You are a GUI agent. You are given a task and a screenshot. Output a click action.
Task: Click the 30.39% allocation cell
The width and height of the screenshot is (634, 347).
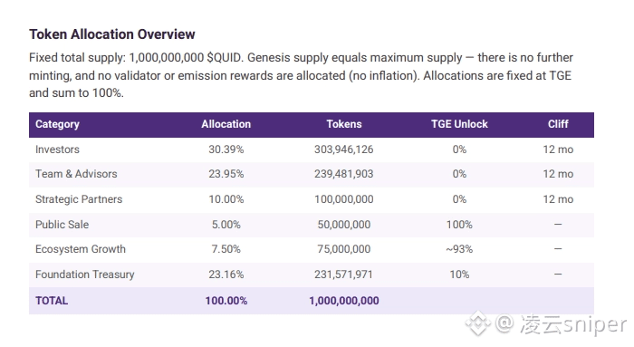tap(226, 149)
